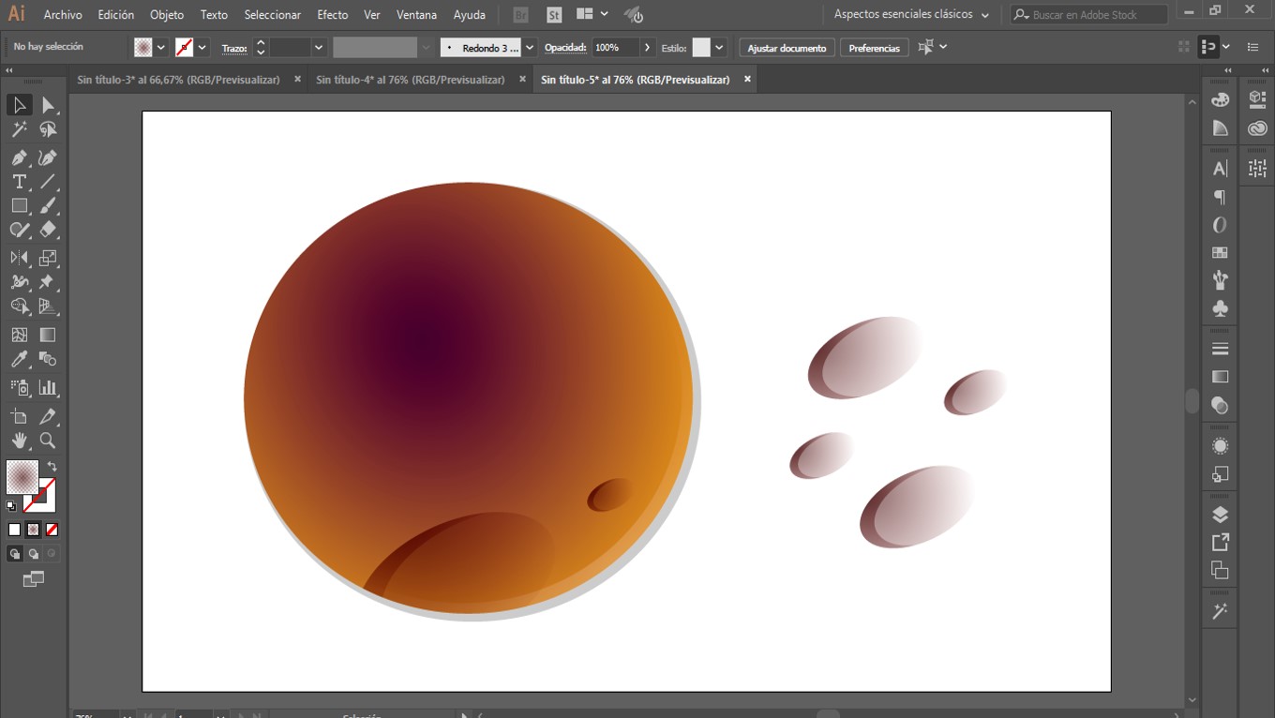Select the Shape Builder tool
The width and height of the screenshot is (1275, 718).
pyautogui.click(x=20, y=307)
